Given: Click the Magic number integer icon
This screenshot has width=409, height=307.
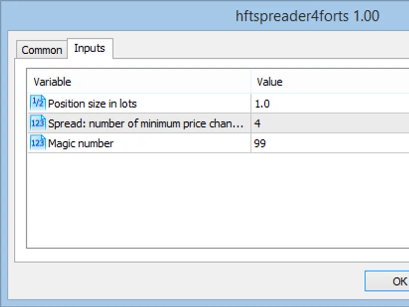Looking at the screenshot, I should click(38, 143).
